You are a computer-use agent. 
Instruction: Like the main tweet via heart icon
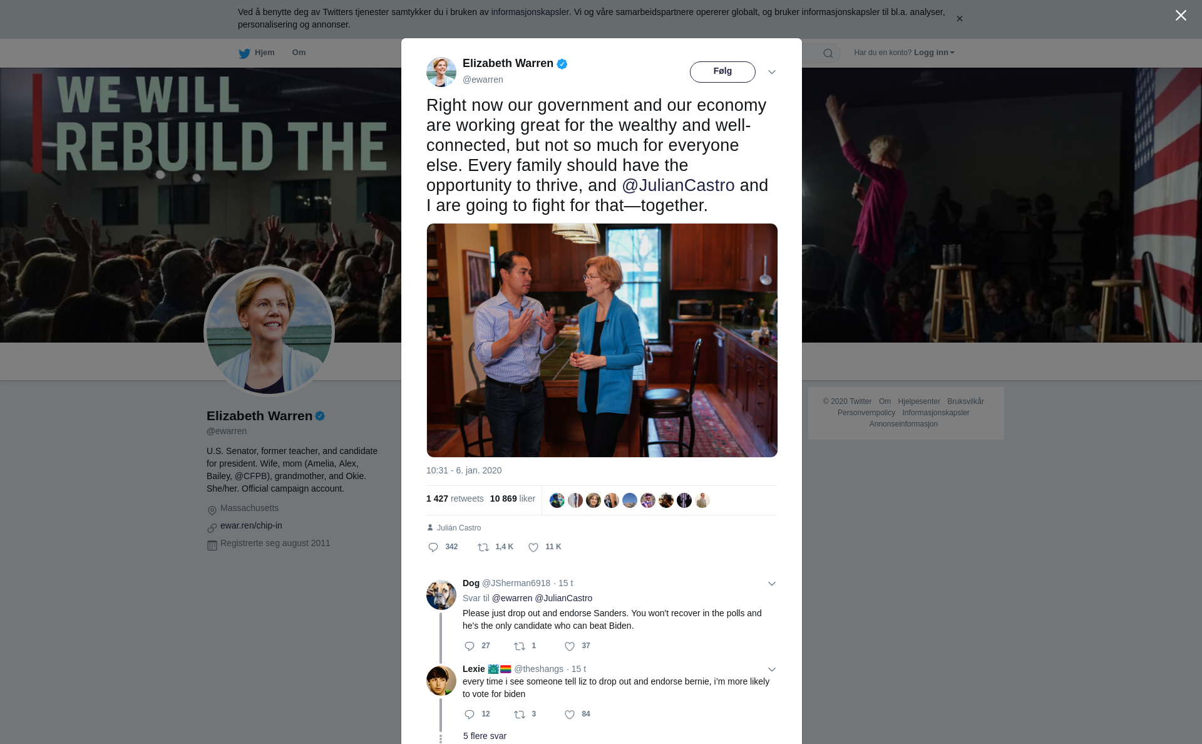pyautogui.click(x=533, y=547)
